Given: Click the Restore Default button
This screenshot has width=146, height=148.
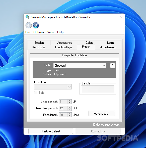Looking at the screenshot, I should pyautogui.click(x=51, y=131).
